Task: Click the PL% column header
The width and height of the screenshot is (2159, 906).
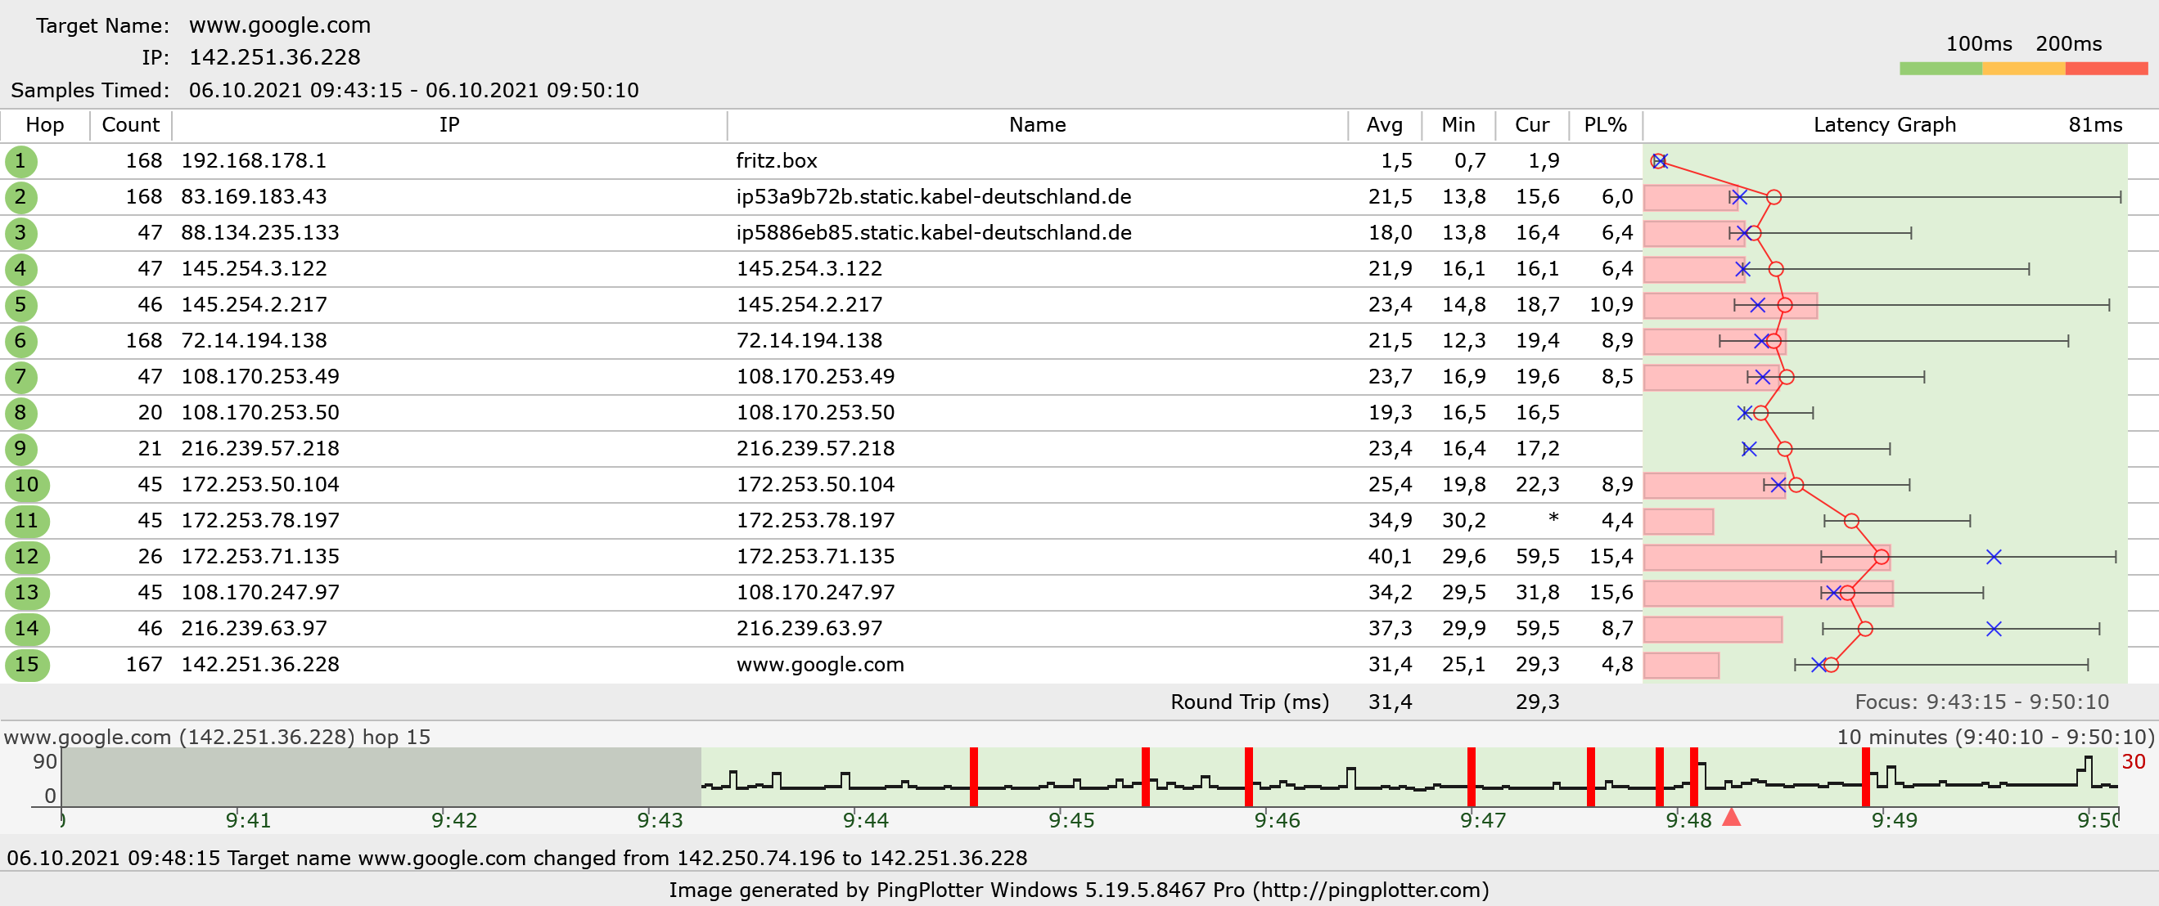Action: tap(1604, 125)
